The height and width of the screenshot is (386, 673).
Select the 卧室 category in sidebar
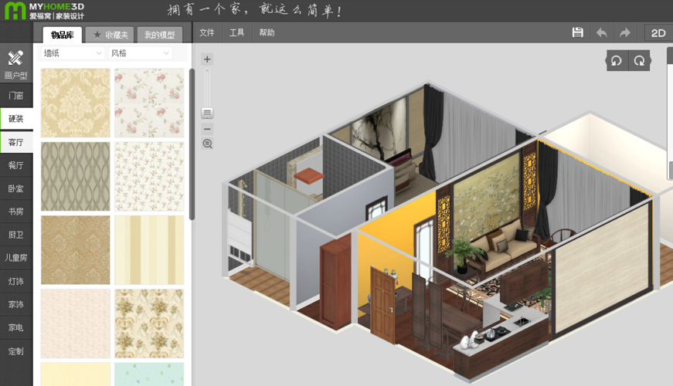click(x=16, y=188)
